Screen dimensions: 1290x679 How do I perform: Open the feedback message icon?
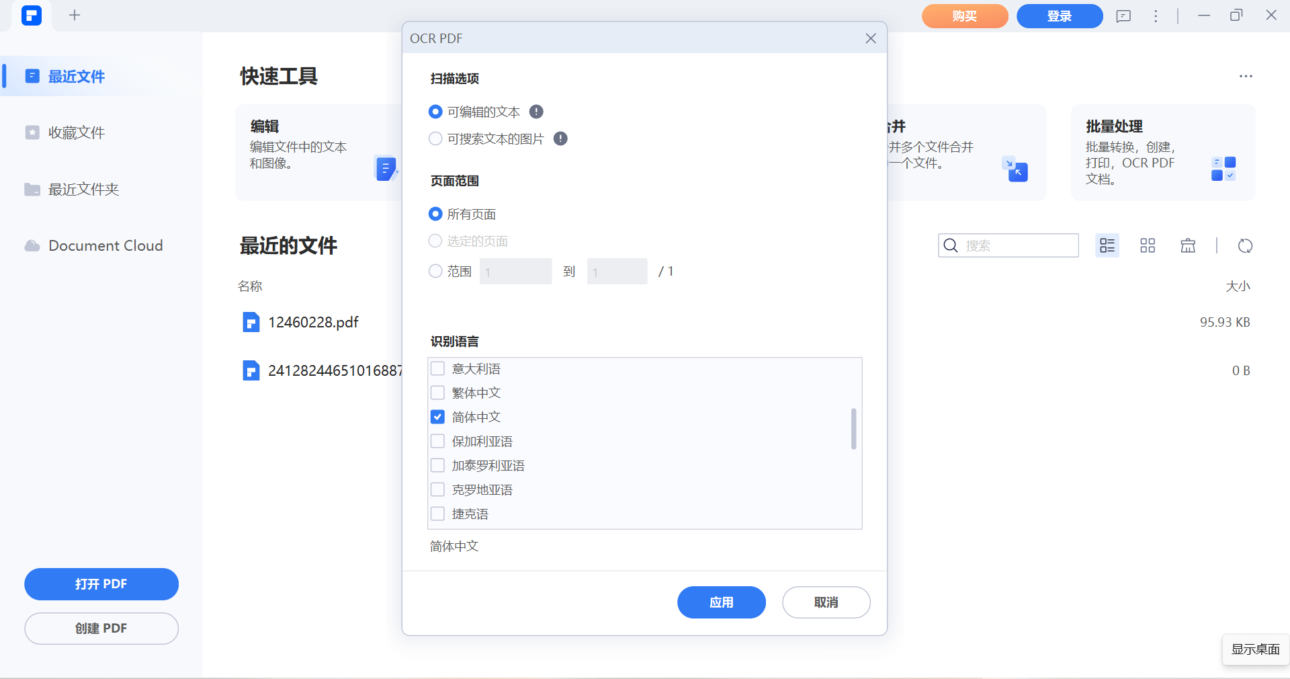pyautogui.click(x=1123, y=15)
